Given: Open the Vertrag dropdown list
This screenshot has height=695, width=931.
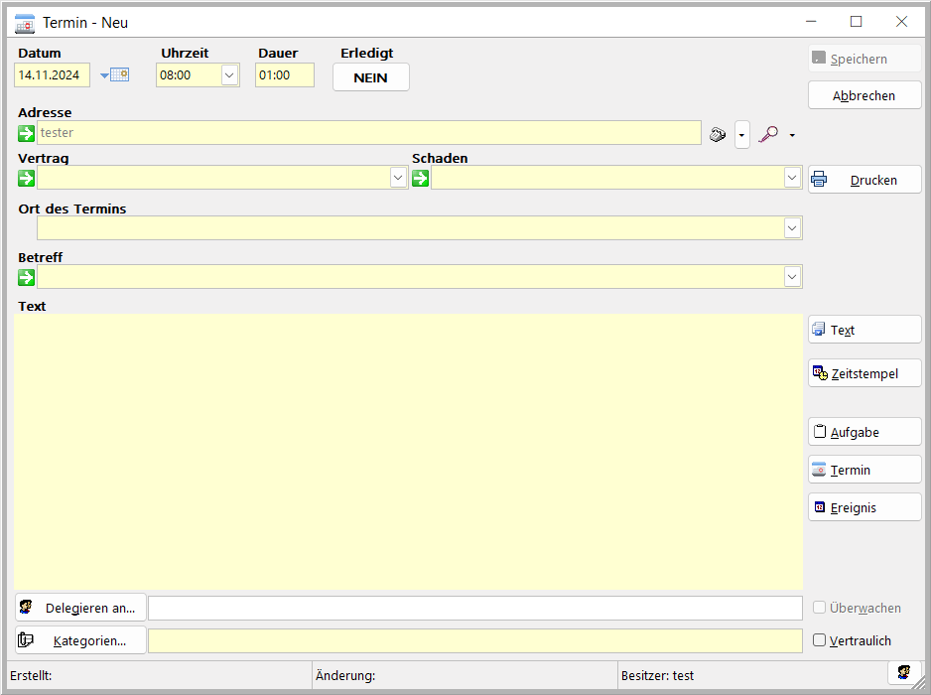Looking at the screenshot, I should pyautogui.click(x=398, y=178).
